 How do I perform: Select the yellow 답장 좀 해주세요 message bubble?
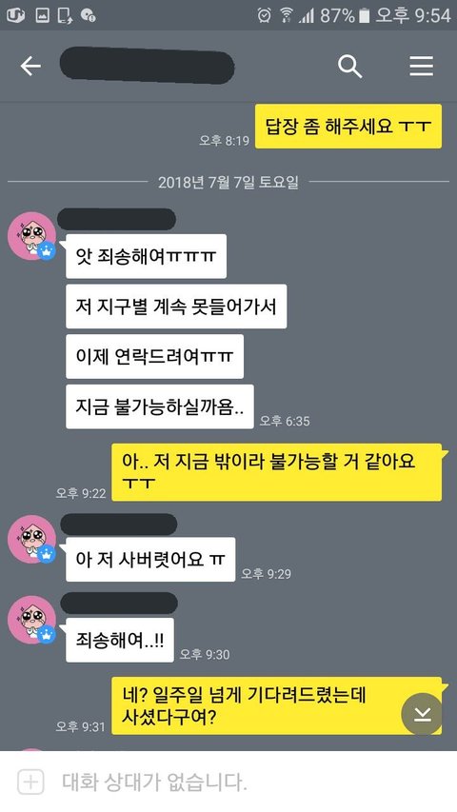(x=348, y=126)
